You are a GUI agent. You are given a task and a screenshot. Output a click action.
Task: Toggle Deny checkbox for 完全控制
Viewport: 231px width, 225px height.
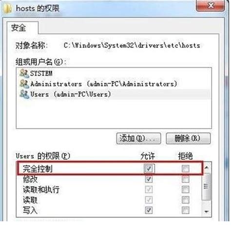185,169
